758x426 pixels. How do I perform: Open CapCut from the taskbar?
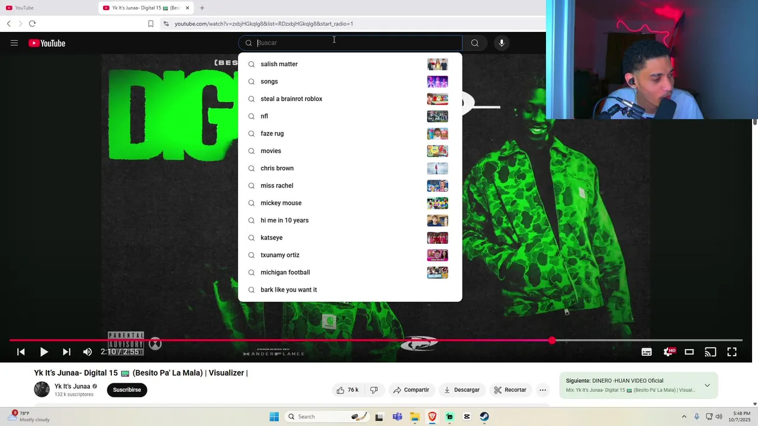click(467, 417)
